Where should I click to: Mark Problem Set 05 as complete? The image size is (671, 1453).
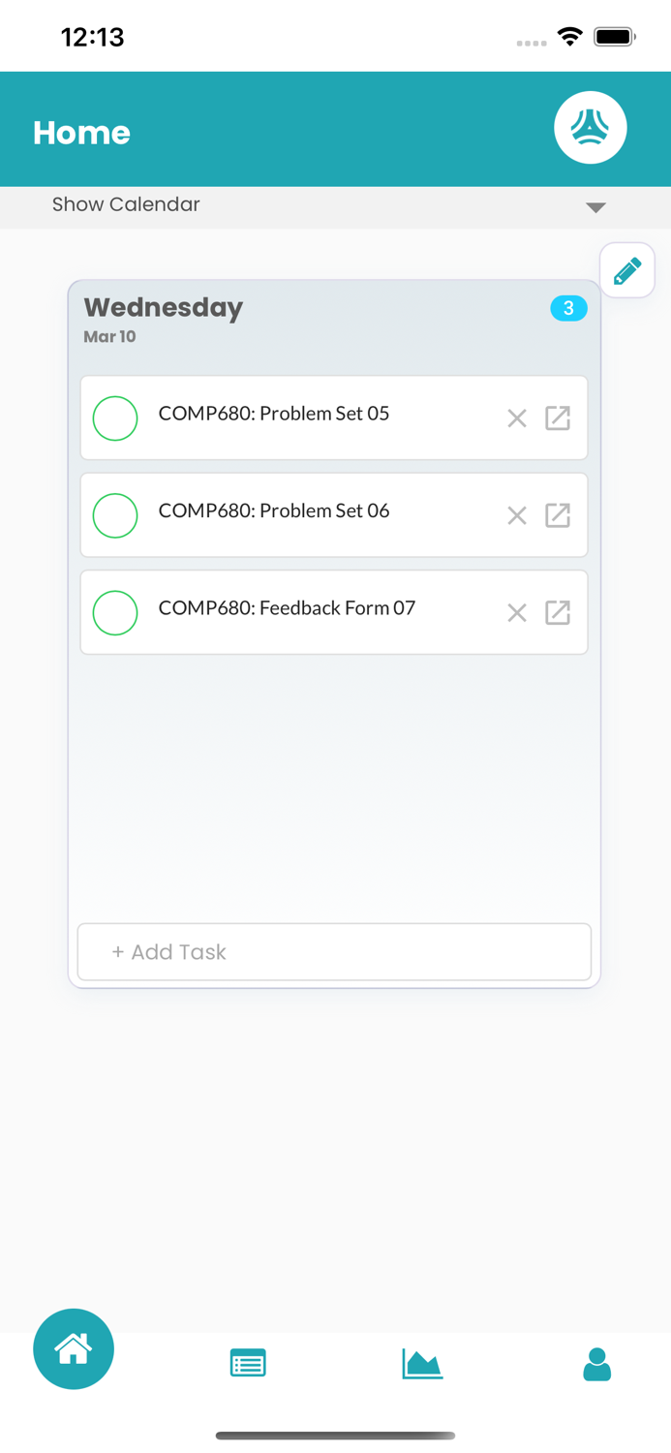(x=115, y=418)
